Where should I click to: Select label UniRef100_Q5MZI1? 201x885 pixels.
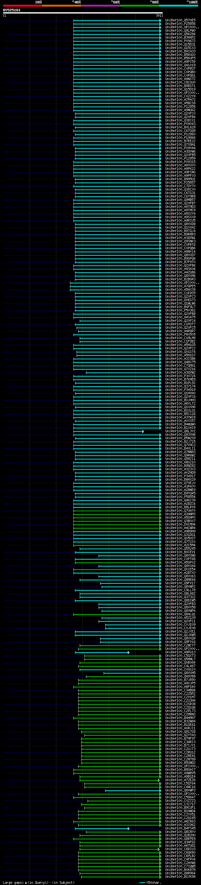tap(180, 459)
